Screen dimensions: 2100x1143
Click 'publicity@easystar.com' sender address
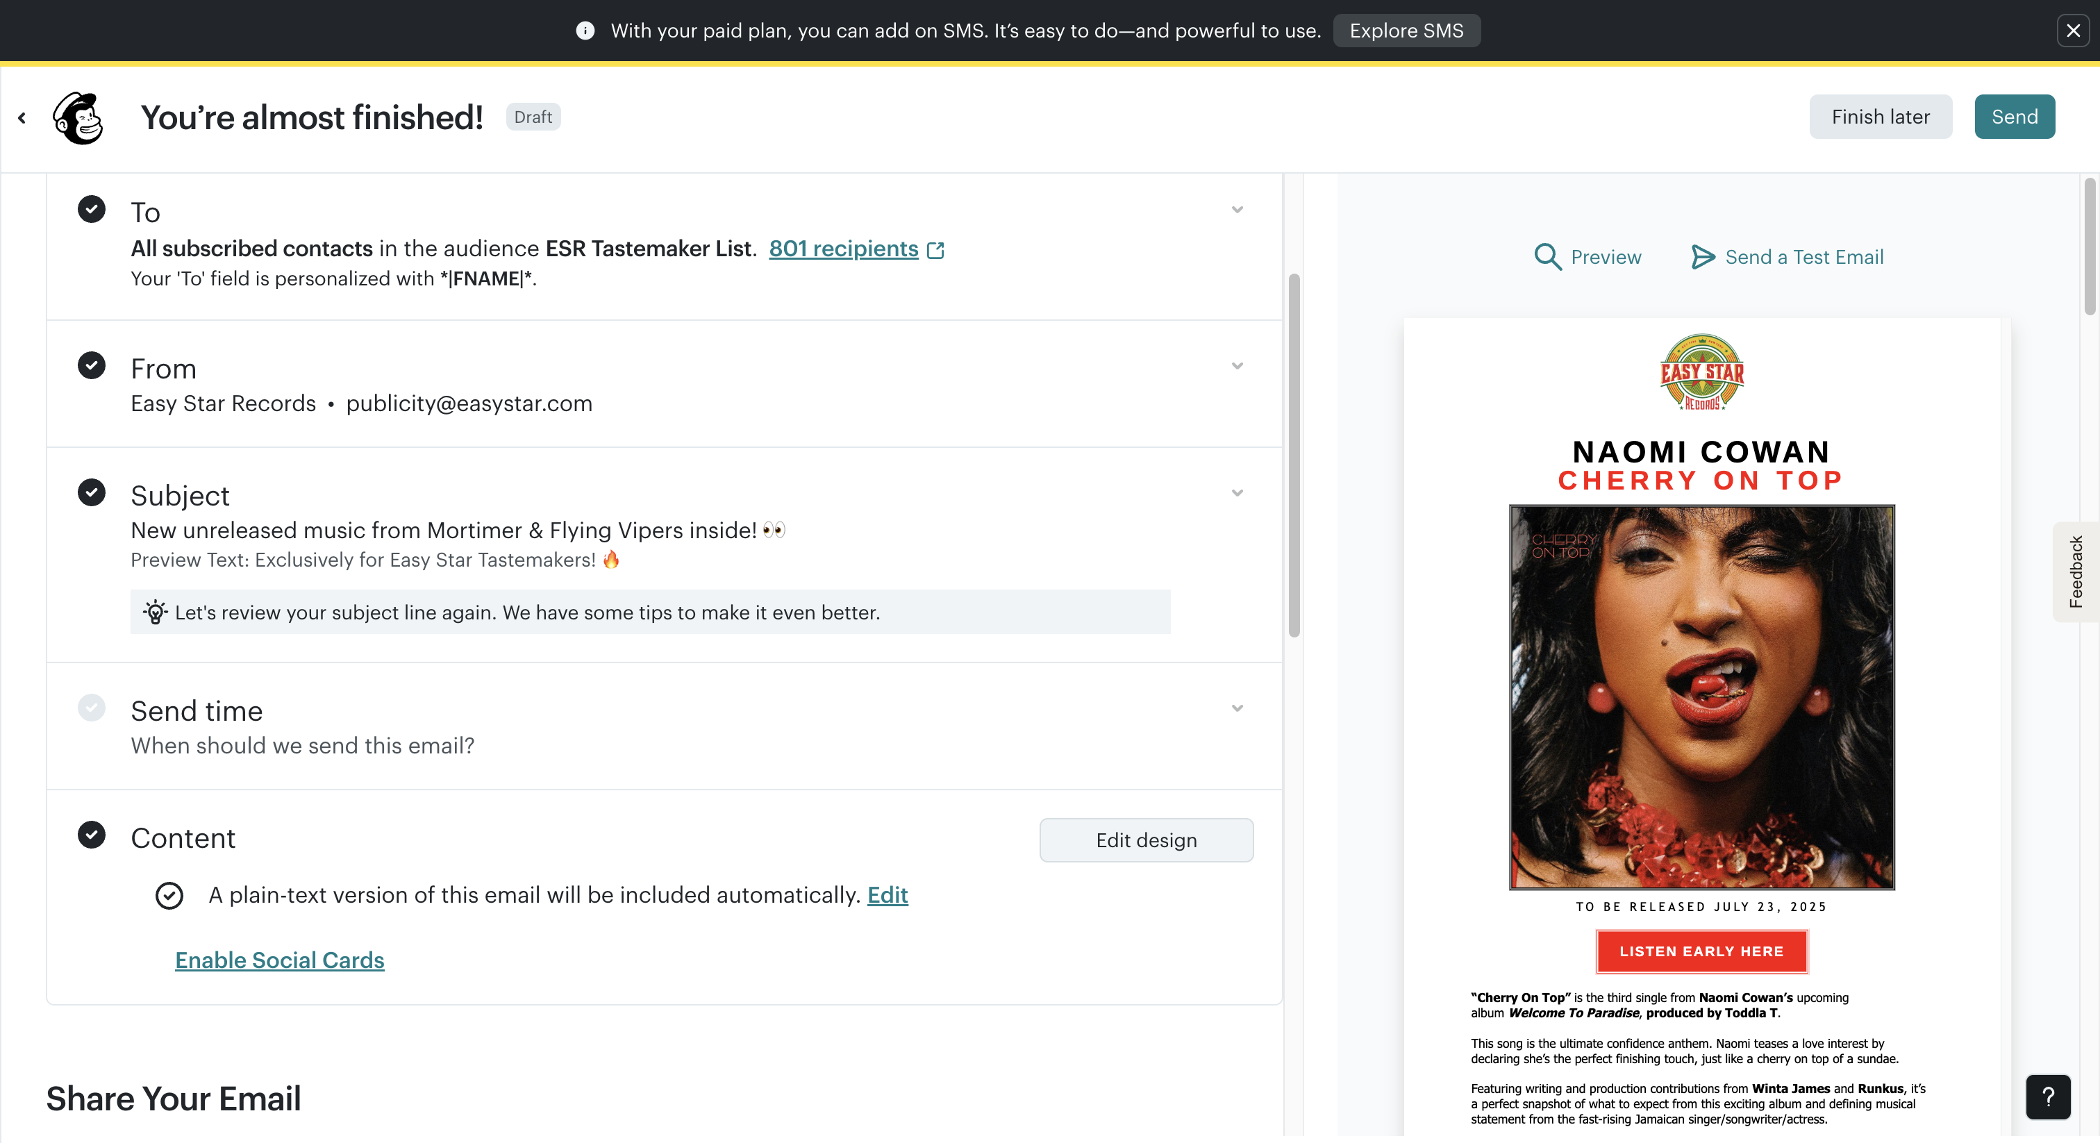(469, 404)
